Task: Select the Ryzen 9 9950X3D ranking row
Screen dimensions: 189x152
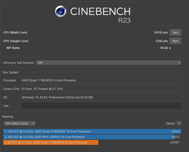Action: (x=92, y=131)
